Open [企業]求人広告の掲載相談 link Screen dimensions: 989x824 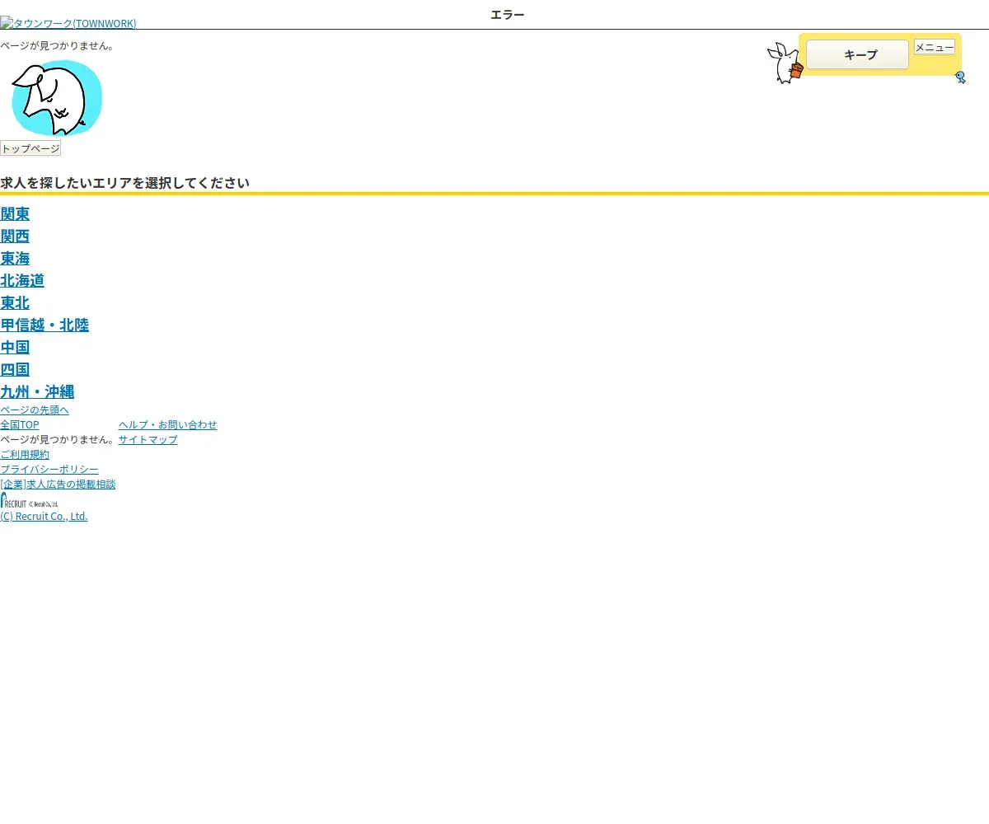(x=58, y=484)
